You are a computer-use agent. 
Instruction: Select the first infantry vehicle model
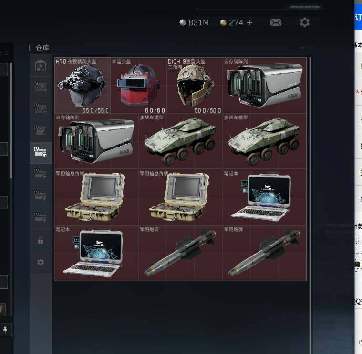(180, 141)
